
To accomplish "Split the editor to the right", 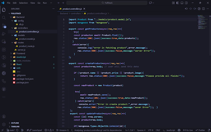I will click(x=203, y=9).
